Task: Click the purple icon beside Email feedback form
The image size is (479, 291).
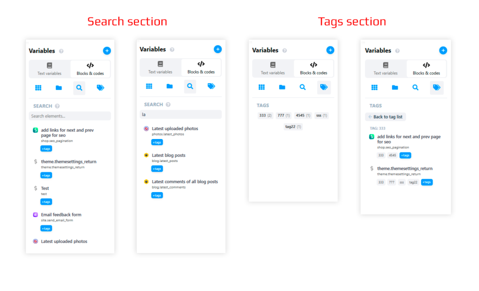Action: click(35, 214)
